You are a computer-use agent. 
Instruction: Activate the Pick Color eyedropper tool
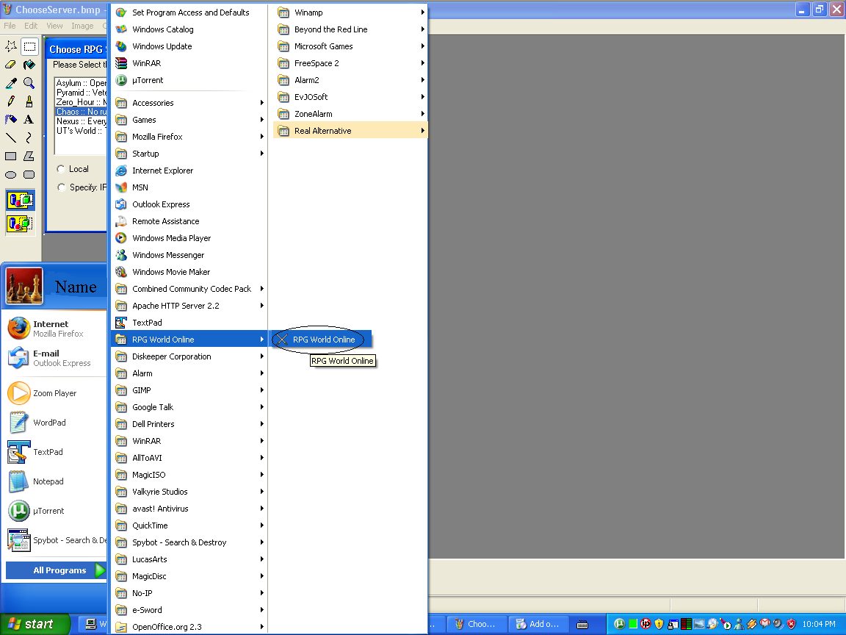coord(11,83)
